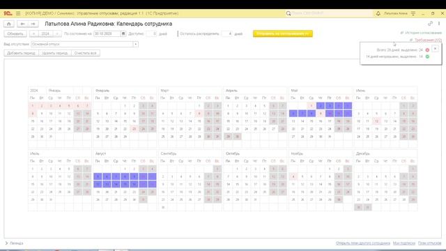Image resolution: width=446 pixels, height=251 pixels.
Task: Open the main menu hamburger icon
Action: coord(18,13)
